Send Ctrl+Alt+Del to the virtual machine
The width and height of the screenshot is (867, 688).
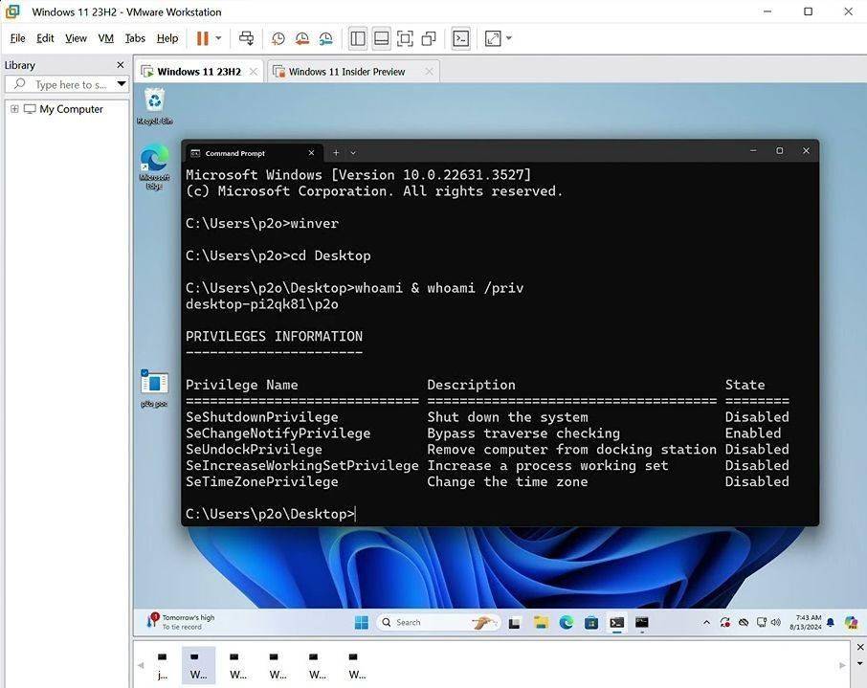(246, 38)
